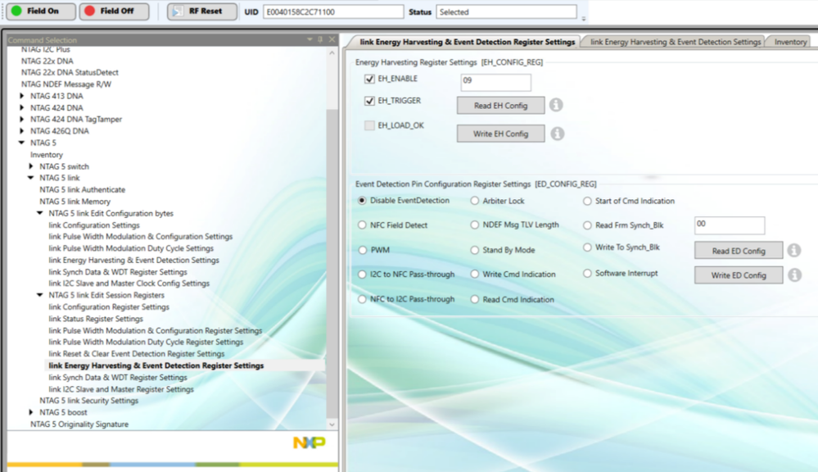
Task: Open the Inventory tab
Action: pos(790,42)
